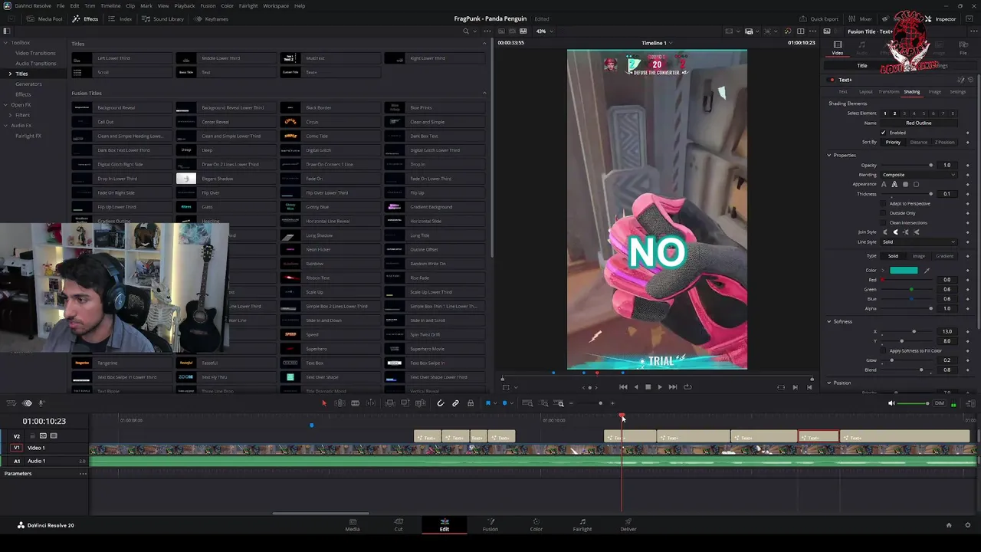Open the Media page at bottom
The image size is (981, 552).
353,524
